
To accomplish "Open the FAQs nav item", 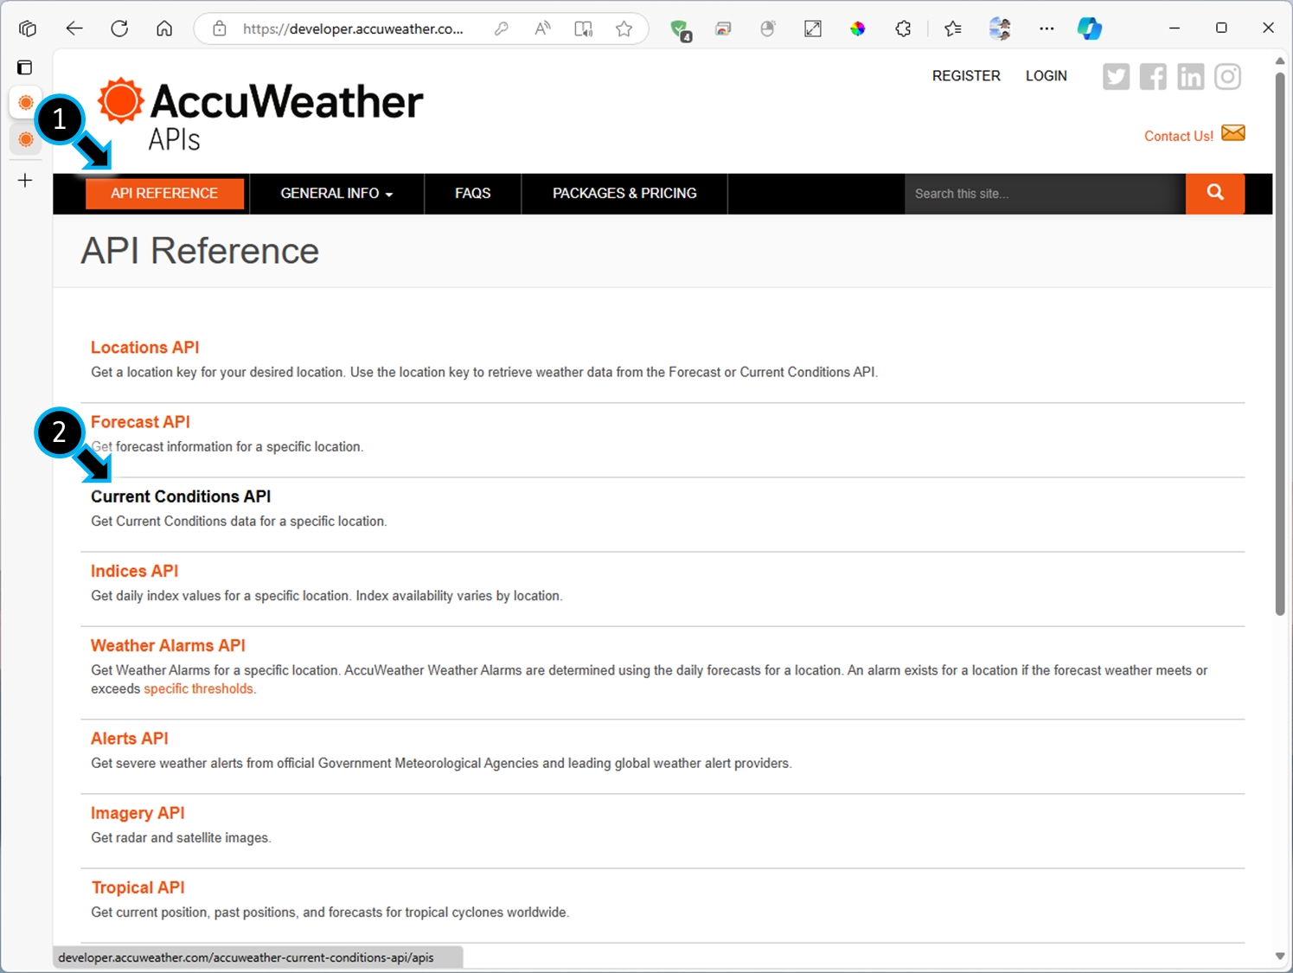I will tap(472, 193).
